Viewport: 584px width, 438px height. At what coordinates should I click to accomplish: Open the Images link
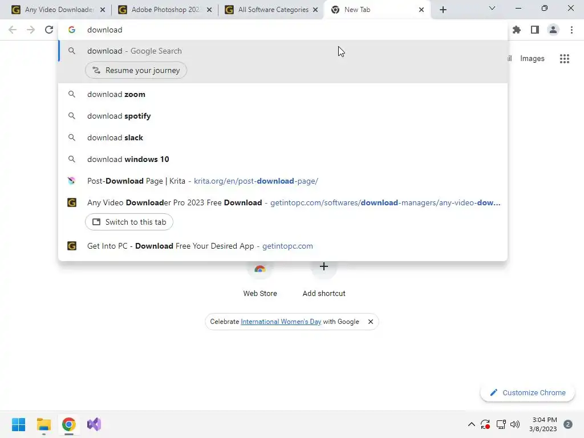(532, 59)
